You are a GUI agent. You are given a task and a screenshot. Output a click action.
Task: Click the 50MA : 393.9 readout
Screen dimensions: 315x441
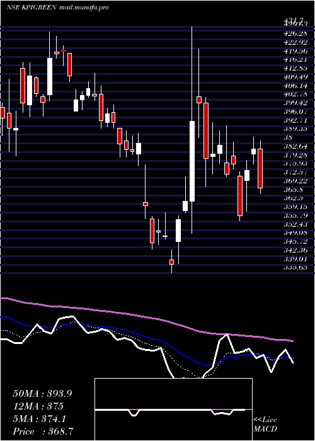pos(42,394)
